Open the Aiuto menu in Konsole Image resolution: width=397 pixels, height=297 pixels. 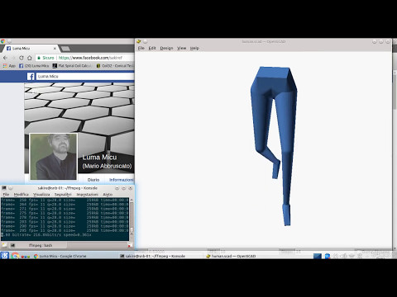(108, 195)
